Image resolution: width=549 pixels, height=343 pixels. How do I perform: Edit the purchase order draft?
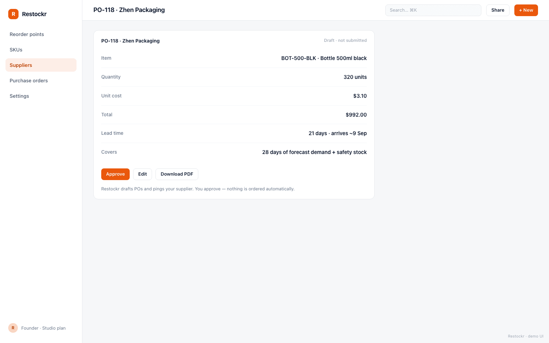142,174
